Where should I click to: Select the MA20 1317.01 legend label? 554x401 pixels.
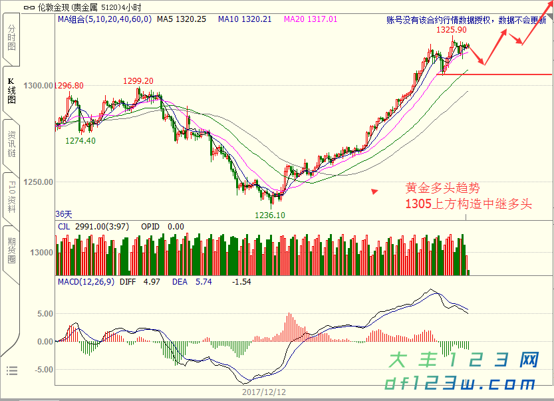311,20
